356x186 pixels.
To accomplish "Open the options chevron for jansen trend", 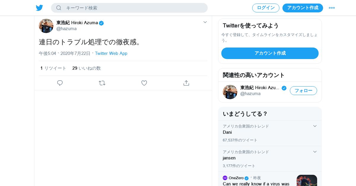I will (315, 152).
